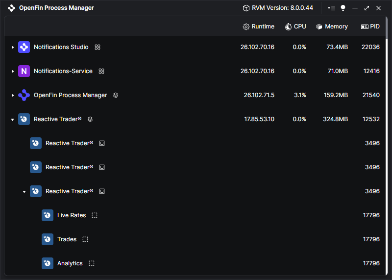Click the first Reactive Trader child app icon
The height and width of the screenshot is (280, 392).
pyautogui.click(x=36, y=143)
